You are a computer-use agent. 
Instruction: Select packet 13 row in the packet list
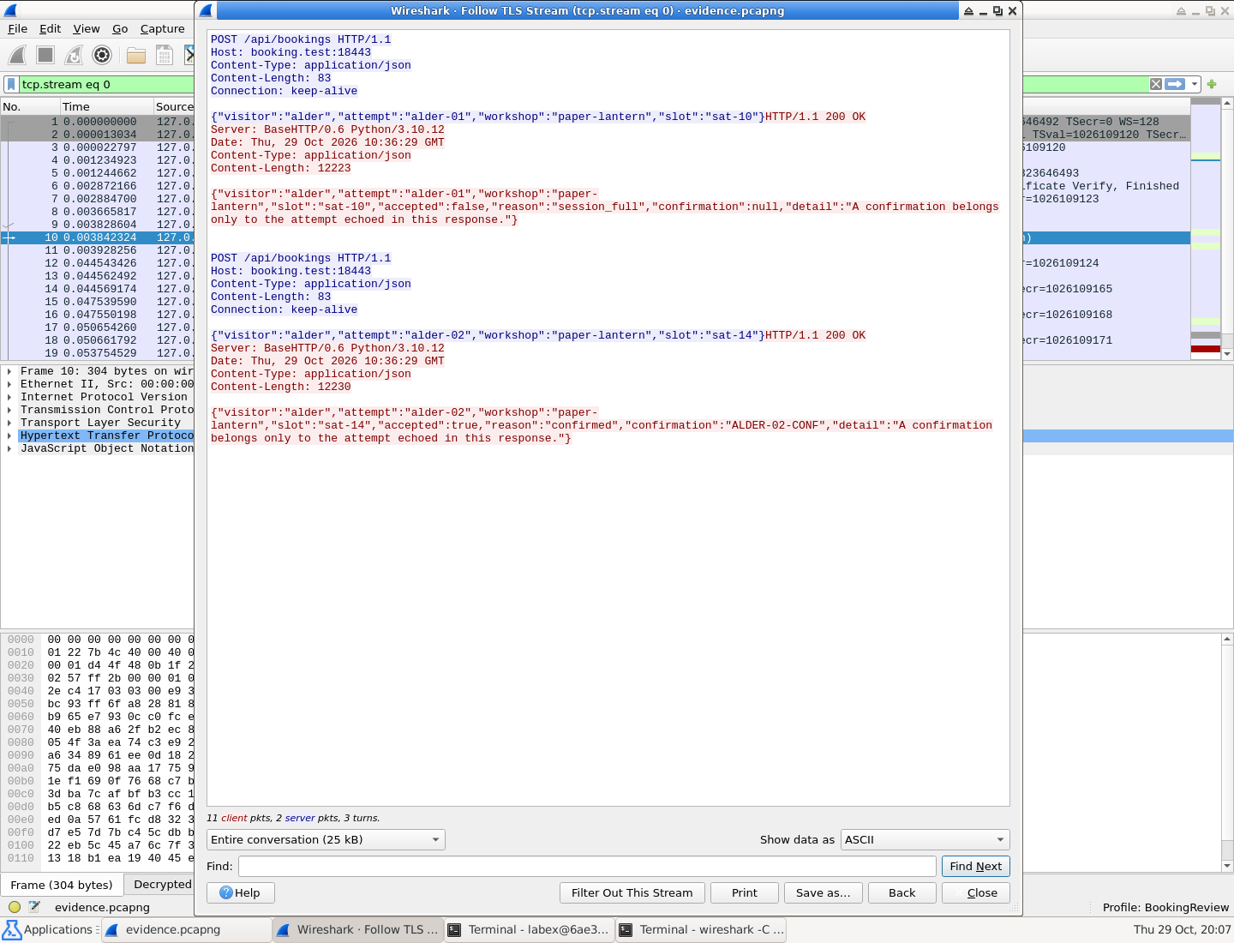coord(98,276)
